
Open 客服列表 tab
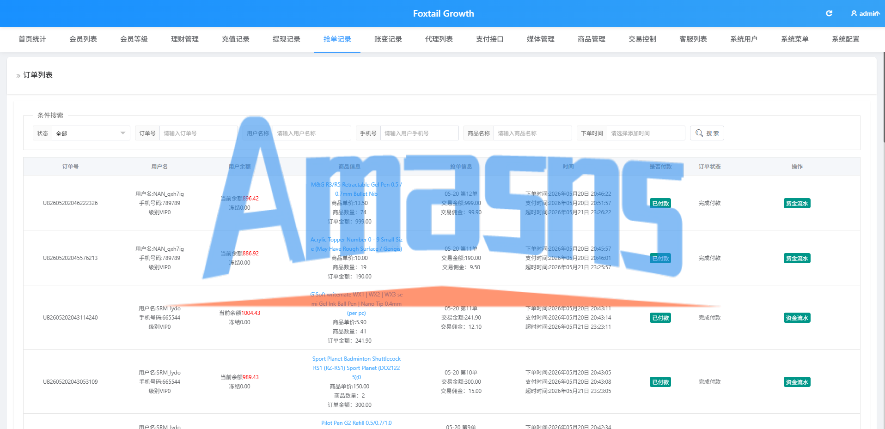point(693,39)
